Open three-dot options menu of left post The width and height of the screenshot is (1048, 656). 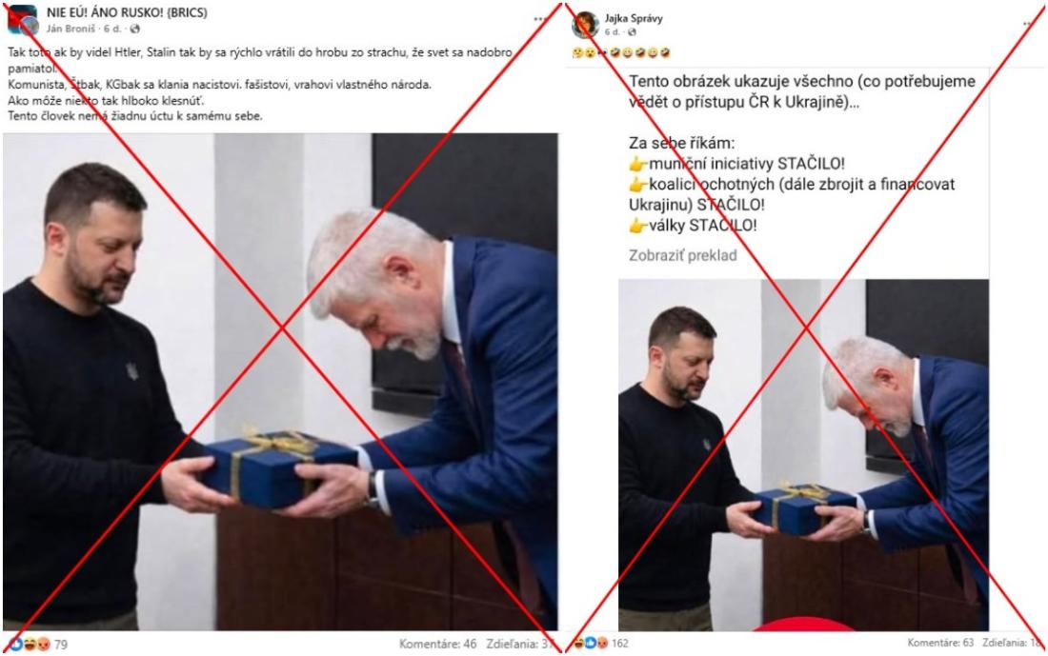click(540, 19)
